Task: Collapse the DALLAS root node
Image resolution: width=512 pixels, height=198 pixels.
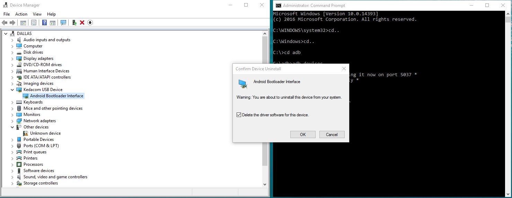Action: [x=6, y=34]
